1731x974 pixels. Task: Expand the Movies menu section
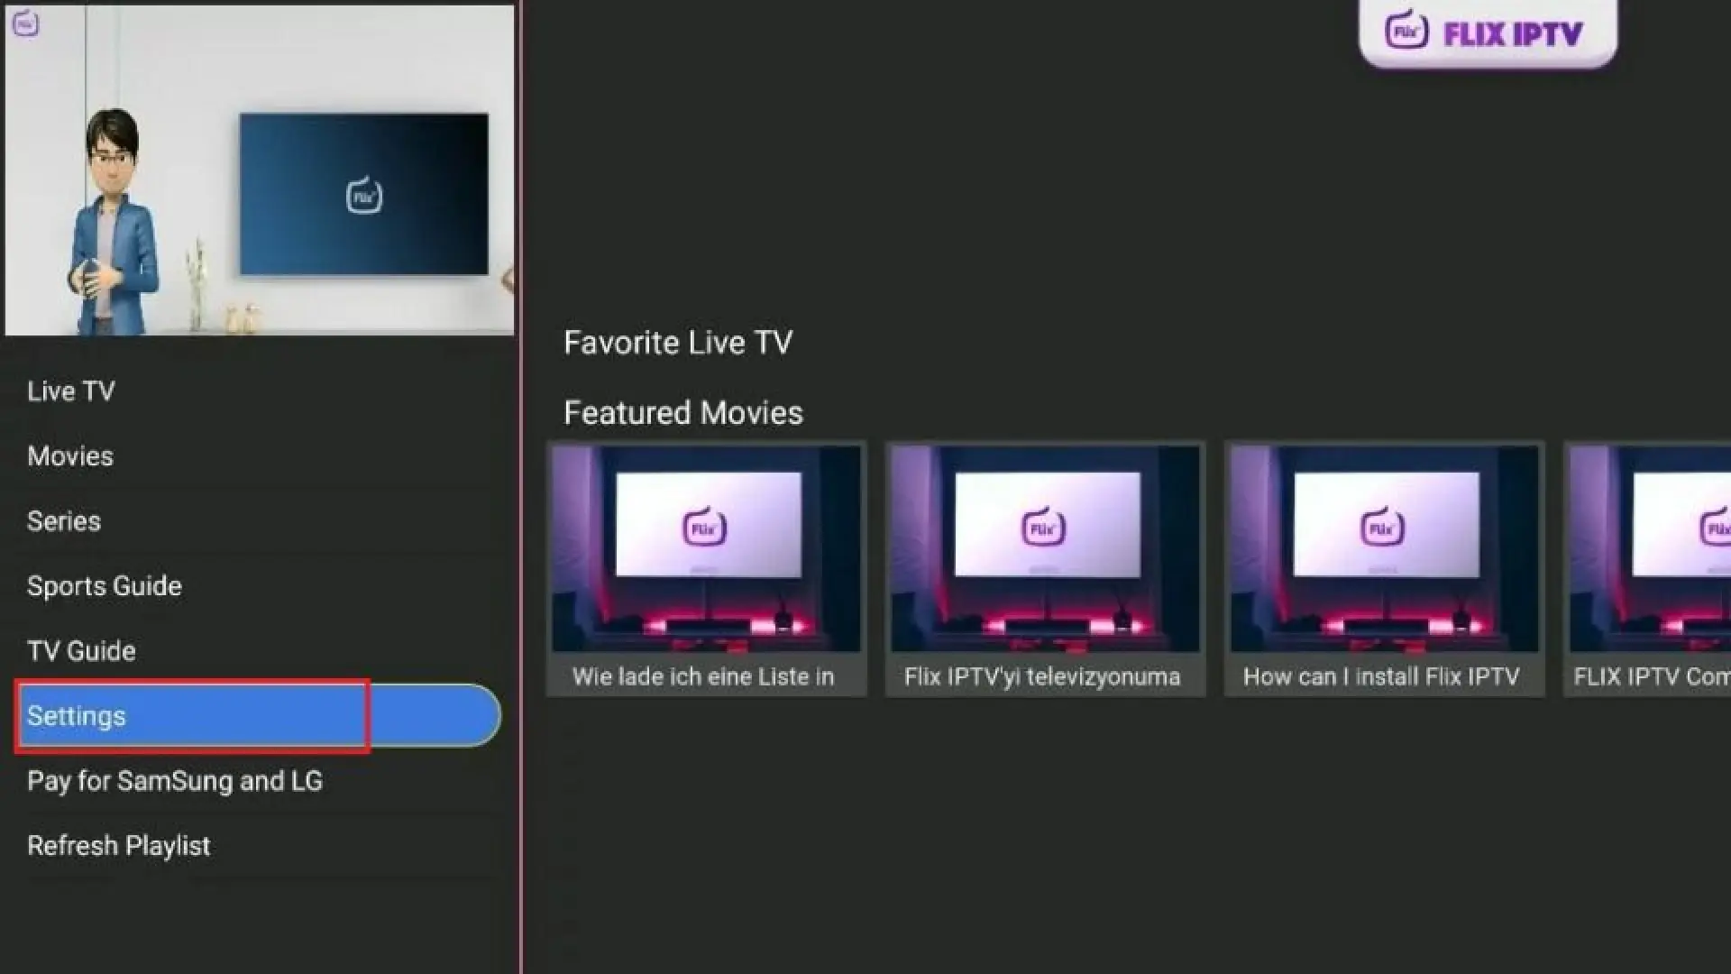tap(68, 455)
